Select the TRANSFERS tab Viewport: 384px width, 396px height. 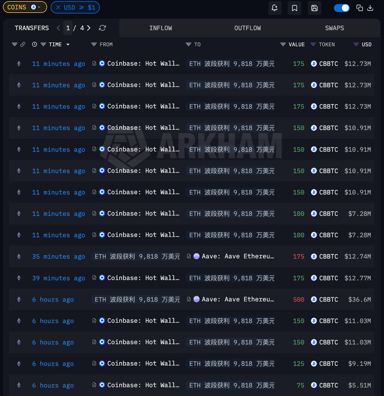[x=32, y=28]
